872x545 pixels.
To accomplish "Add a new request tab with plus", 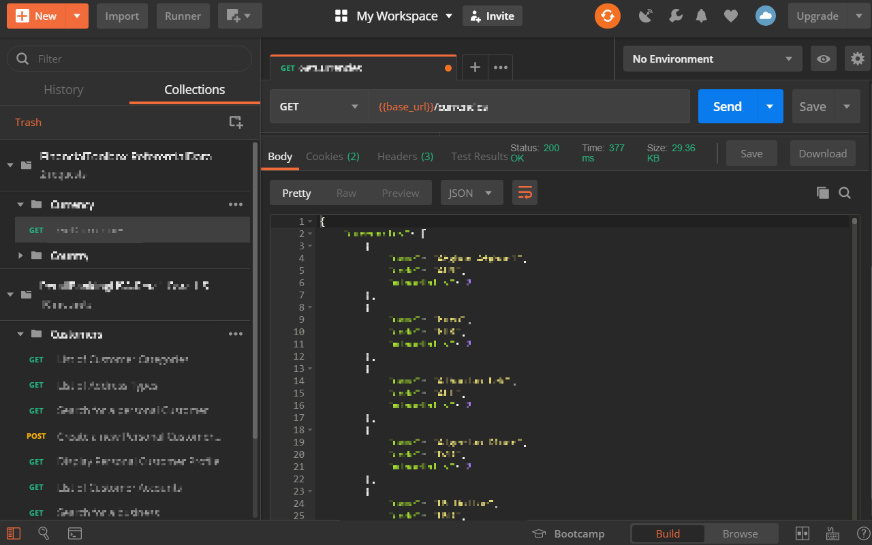I will (476, 67).
